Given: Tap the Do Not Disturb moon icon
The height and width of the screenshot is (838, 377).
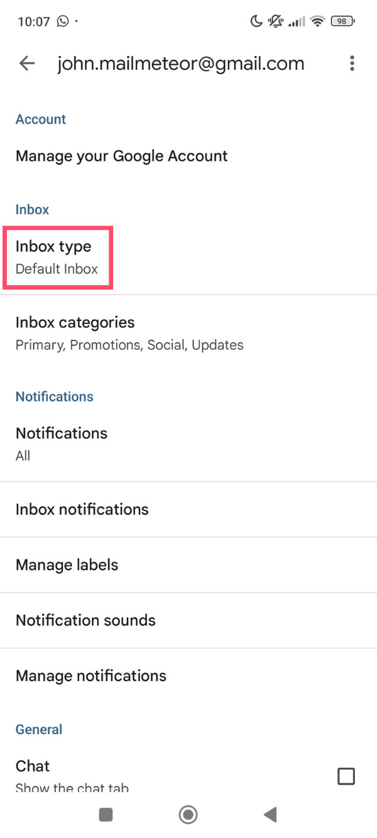Looking at the screenshot, I should 256,21.
